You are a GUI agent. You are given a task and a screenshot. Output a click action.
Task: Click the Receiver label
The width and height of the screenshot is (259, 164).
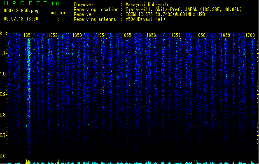84,14
